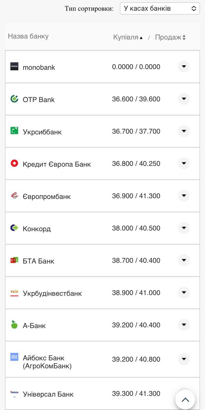
Task: Click the Конкорд bank arrow logo
Action: coord(14,228)
